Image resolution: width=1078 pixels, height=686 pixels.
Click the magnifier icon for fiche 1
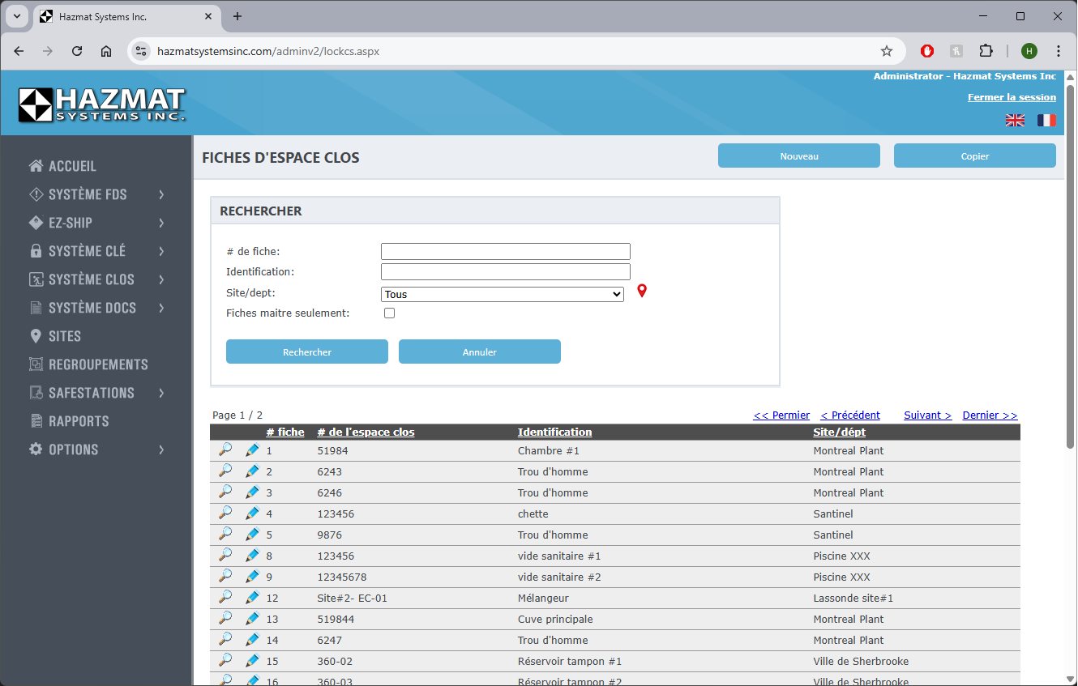(x=225, y=450)
